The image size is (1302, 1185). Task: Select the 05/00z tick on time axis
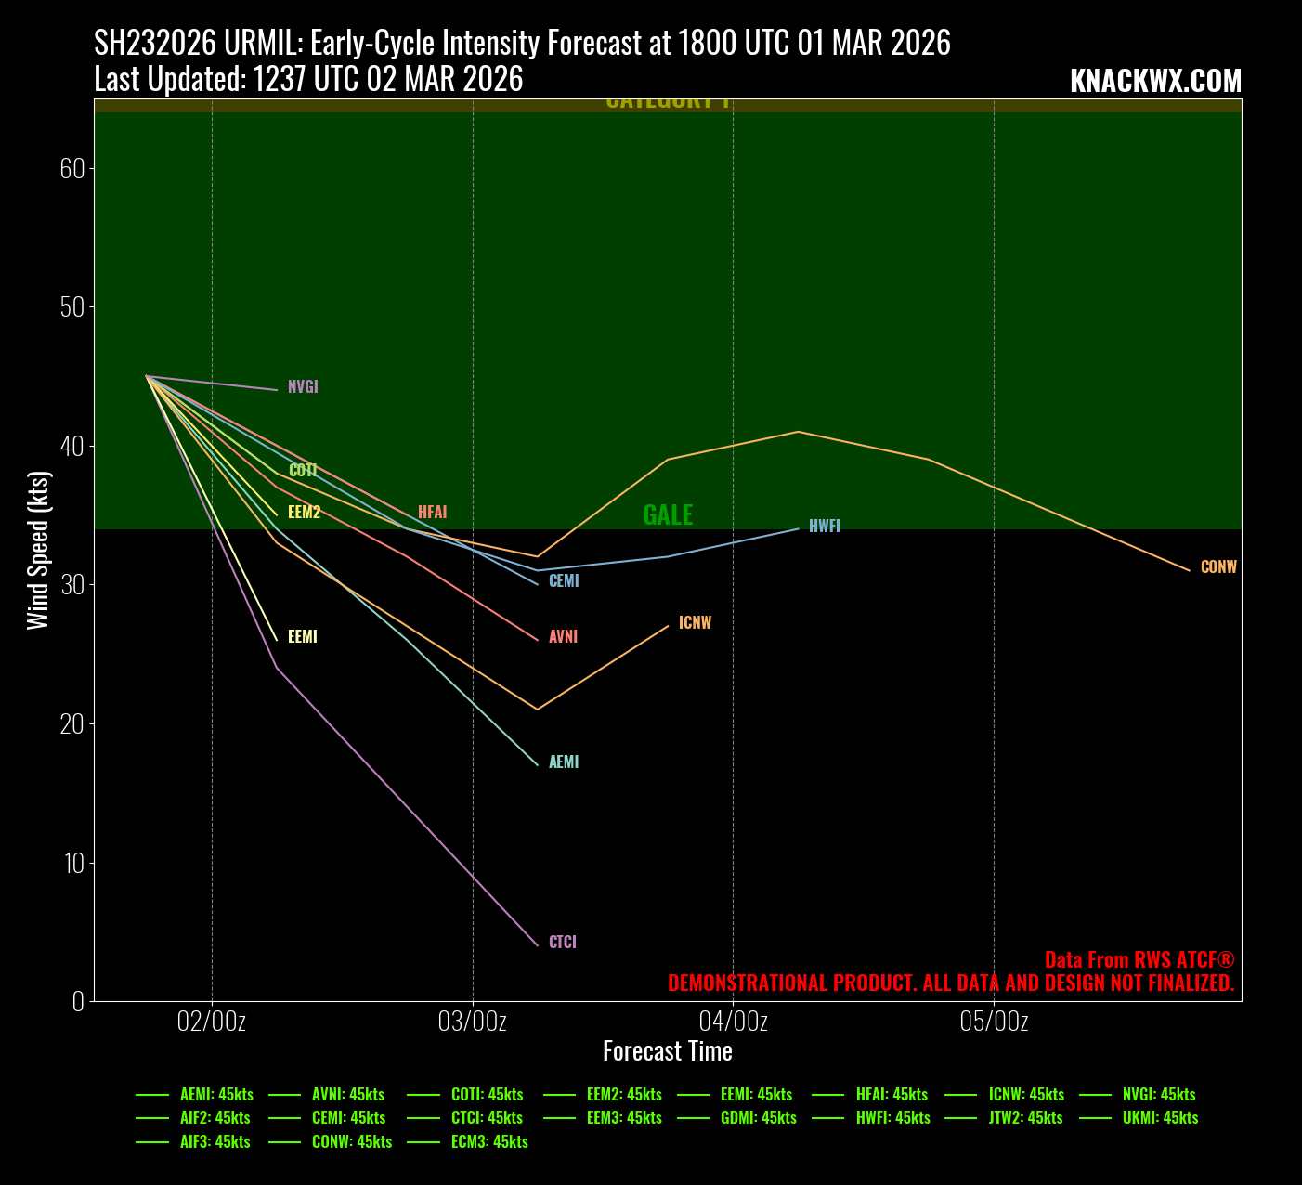(x=994, y=1022)
